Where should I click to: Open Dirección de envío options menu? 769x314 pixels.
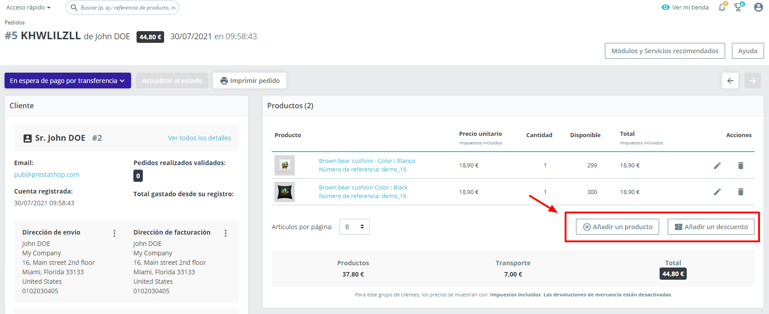(x=114, y=233)
